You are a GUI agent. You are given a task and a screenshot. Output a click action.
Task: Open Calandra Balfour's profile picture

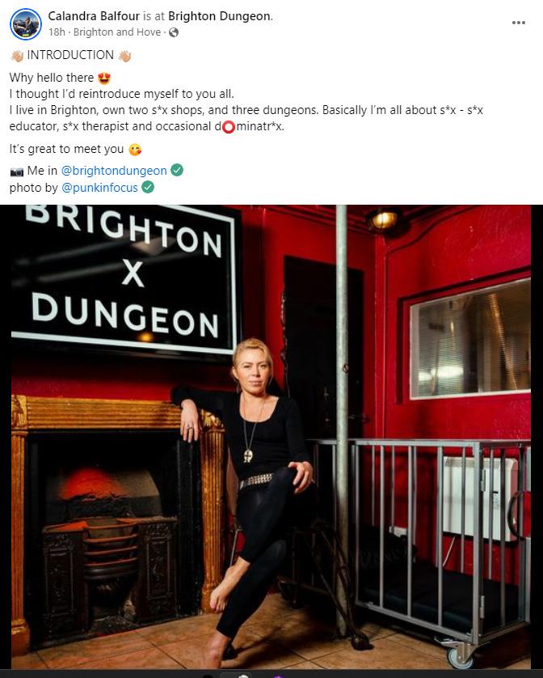[26, 24]
